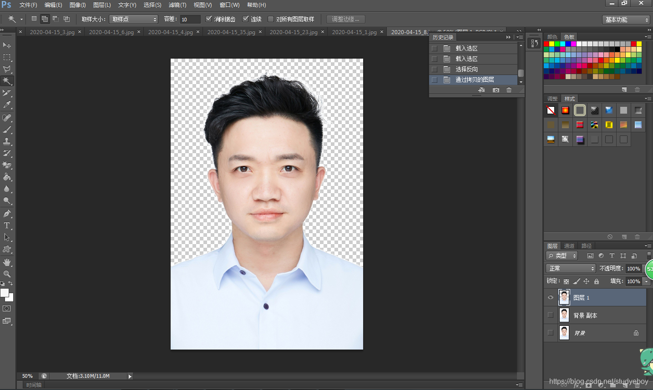
Task: Select the Pen tool
Action: pos(7,214)
